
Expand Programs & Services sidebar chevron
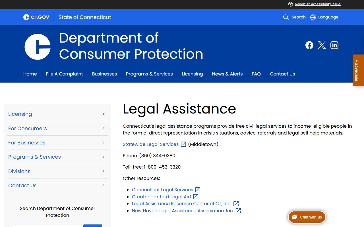(x=104, y=157)
